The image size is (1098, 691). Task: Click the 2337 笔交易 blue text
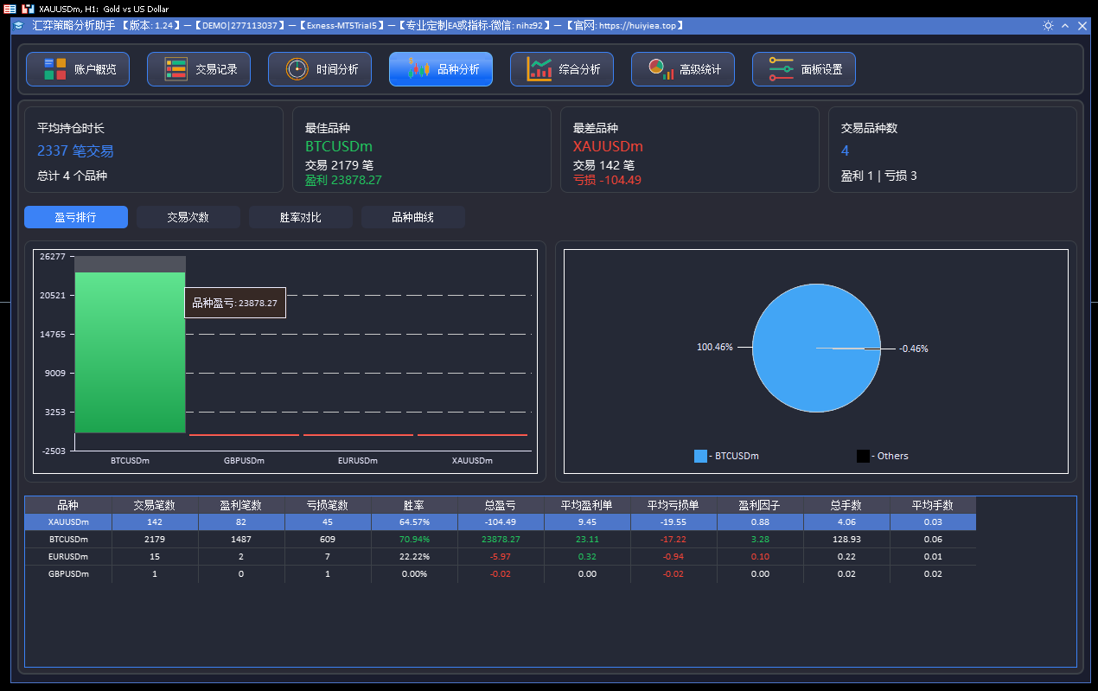point(75,150)
